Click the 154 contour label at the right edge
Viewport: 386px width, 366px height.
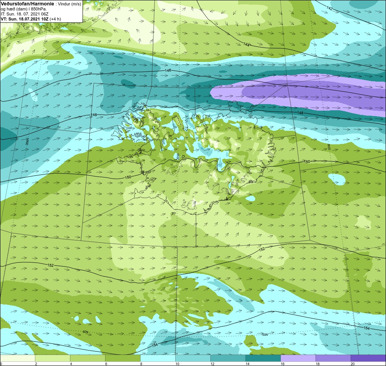(367, 328)
